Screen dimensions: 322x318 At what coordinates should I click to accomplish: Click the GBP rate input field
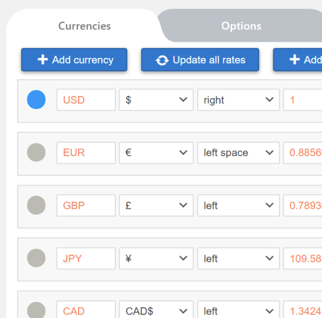pyautogui.click(x=303, y=205)
